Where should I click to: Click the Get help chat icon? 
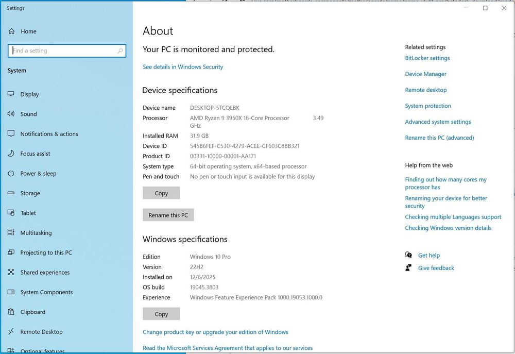click(x=408, y=255)
